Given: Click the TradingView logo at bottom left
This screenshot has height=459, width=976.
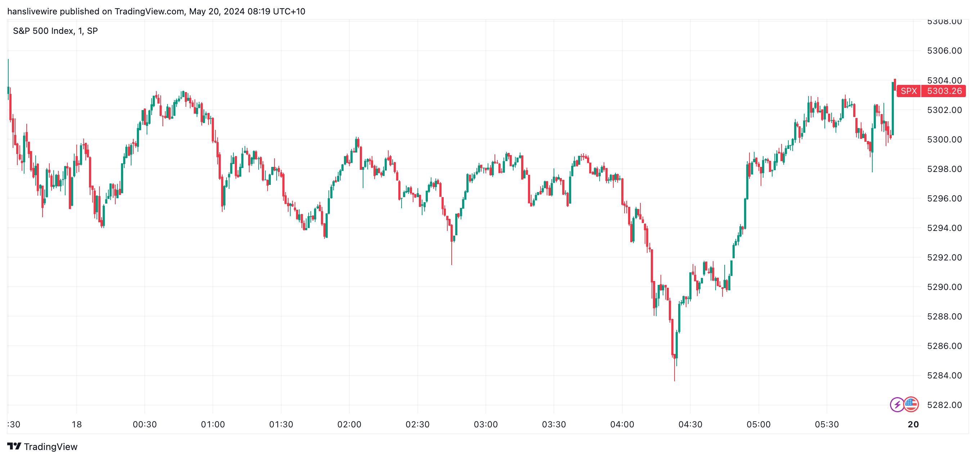Looking at the screenshot, I should pos(42,446).
